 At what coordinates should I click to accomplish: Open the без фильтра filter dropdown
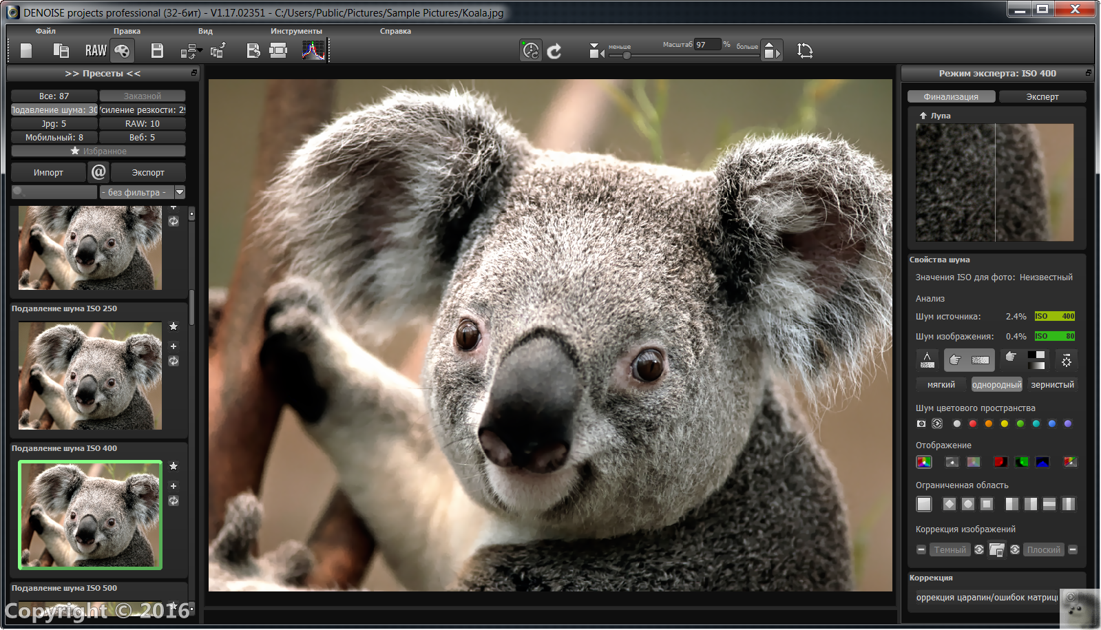pyautogui.click(x=143, y=192)
